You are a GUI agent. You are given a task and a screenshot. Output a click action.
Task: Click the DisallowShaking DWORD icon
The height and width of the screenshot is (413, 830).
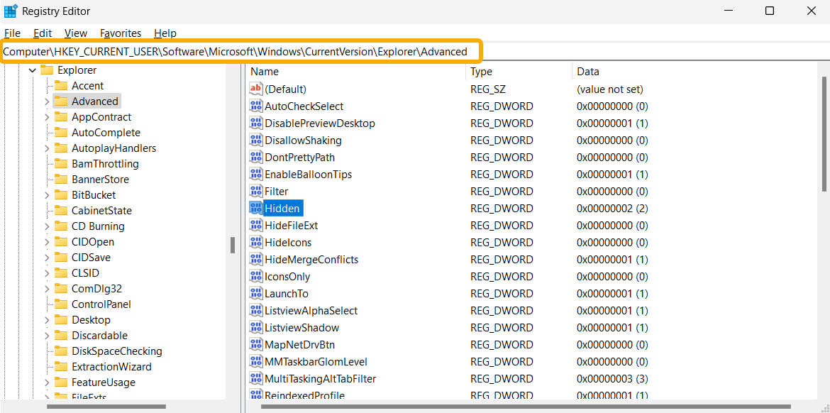(255, 140)
